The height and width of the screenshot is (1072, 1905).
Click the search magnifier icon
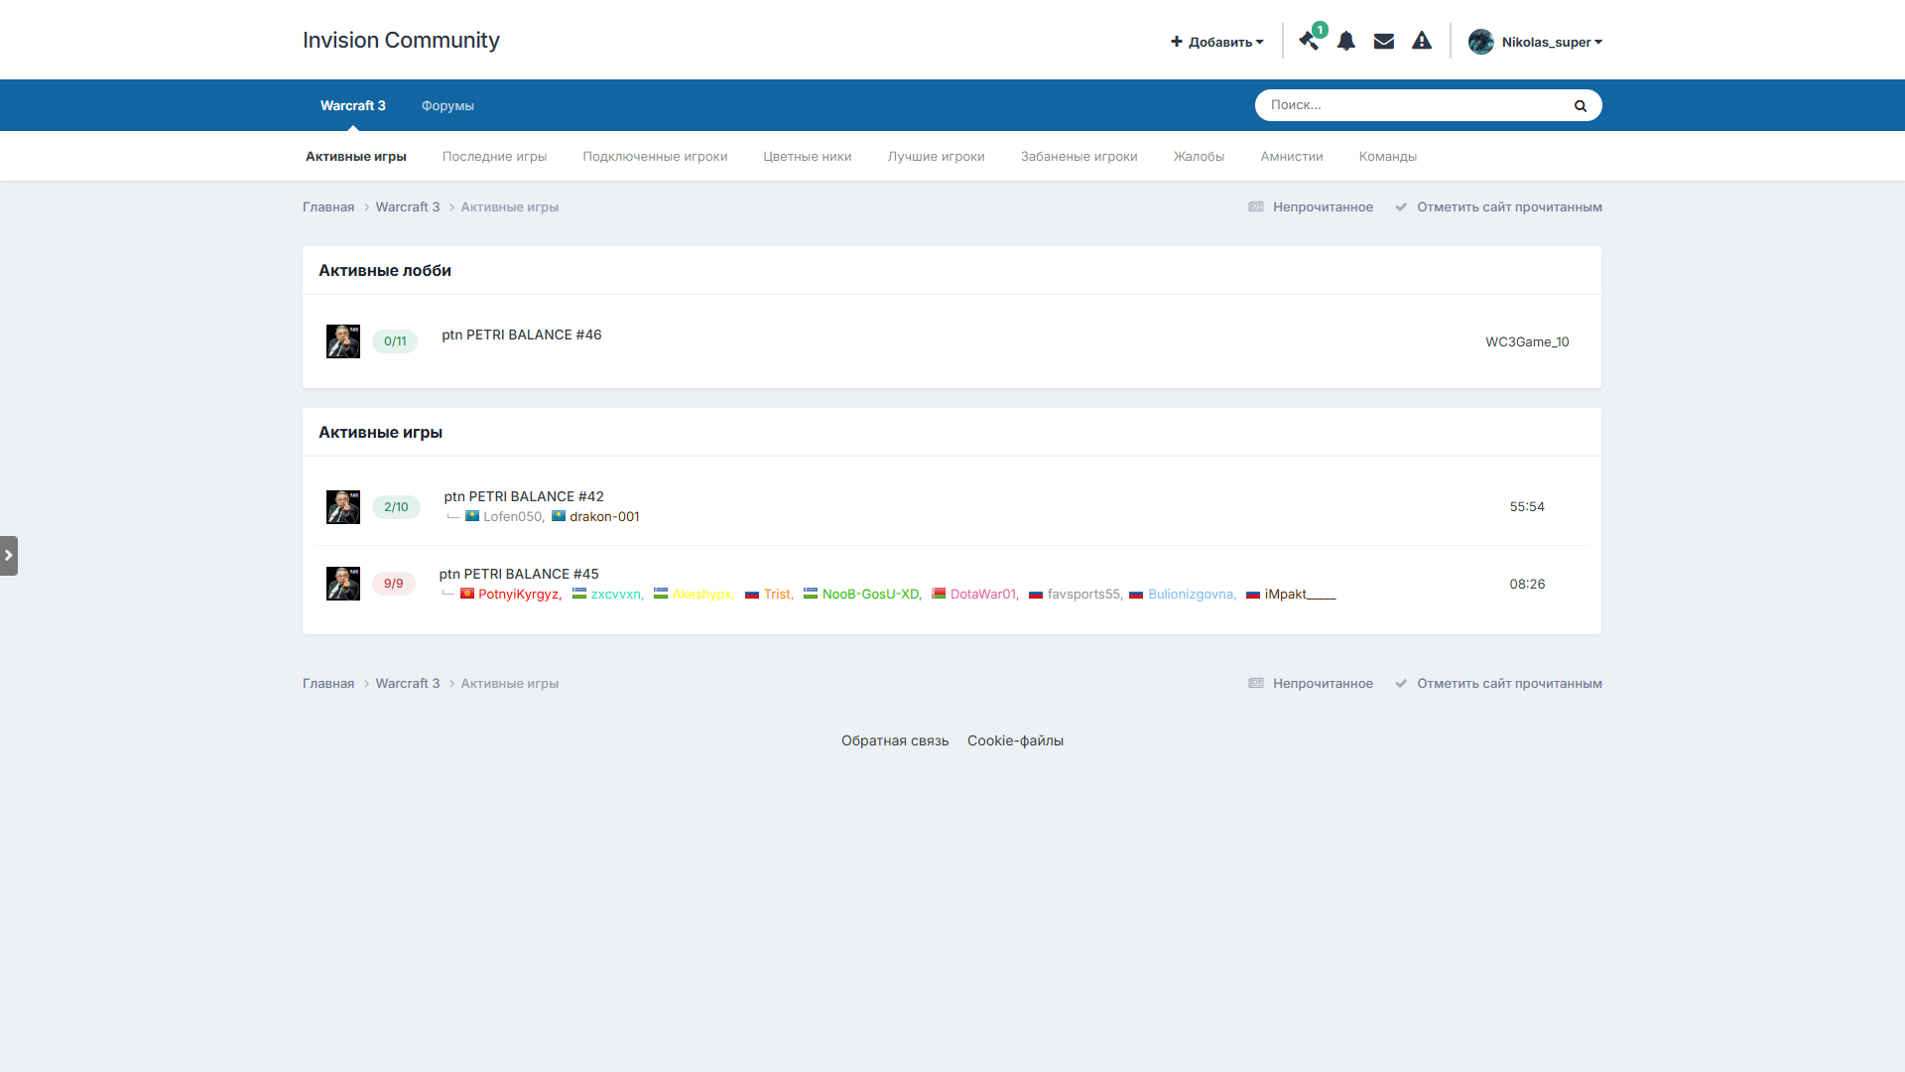coord(1580,105)
